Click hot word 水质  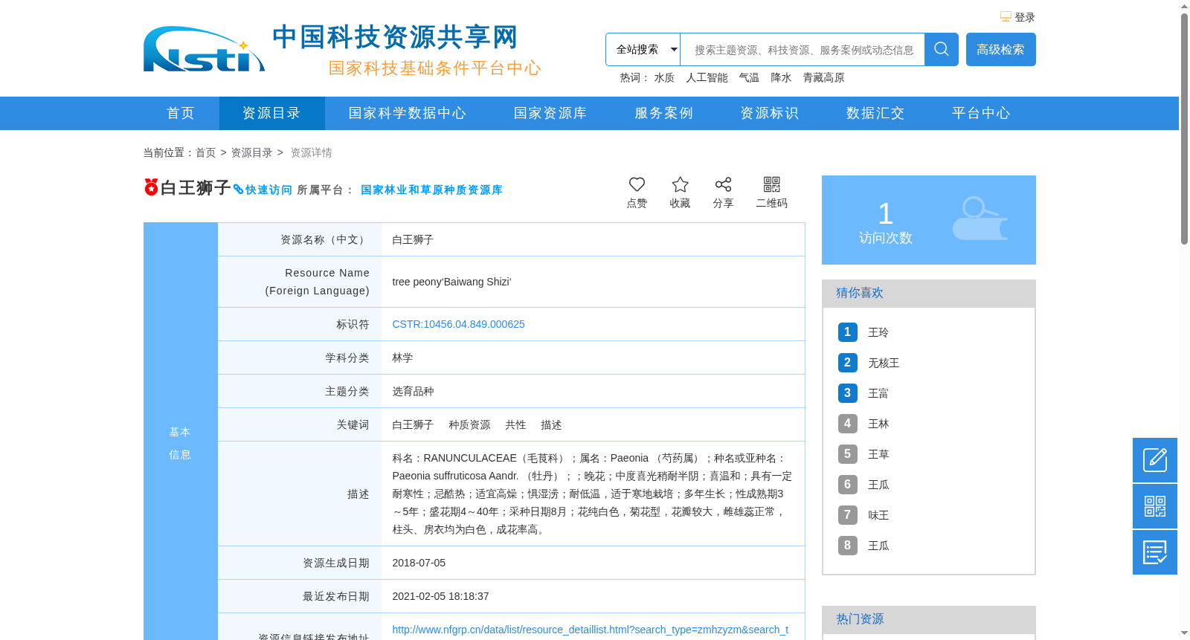click(664, 77)
